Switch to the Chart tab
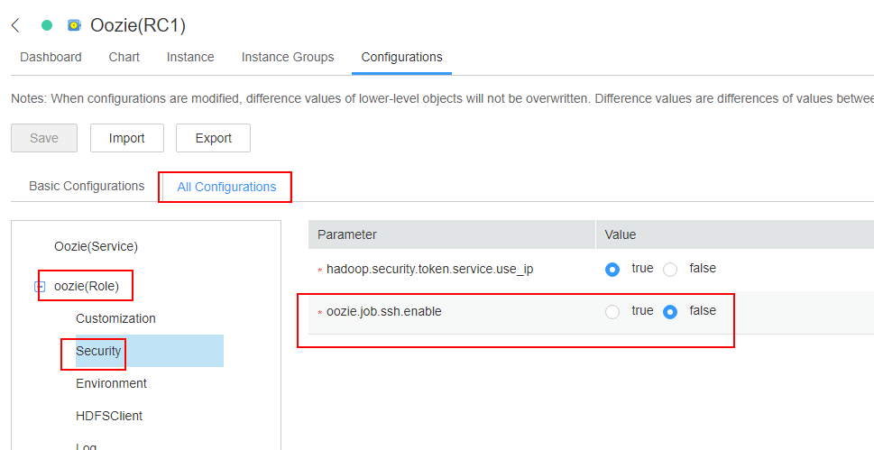 point(124,57)
